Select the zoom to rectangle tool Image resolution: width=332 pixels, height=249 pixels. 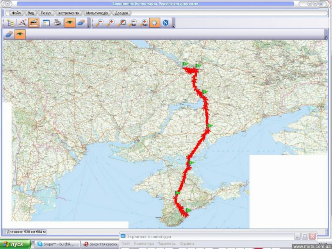(122, 23)
